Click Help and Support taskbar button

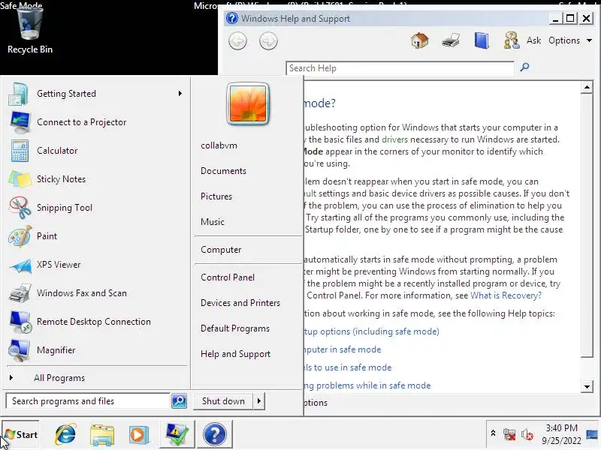pyautogui.click(x=215, y=434)
